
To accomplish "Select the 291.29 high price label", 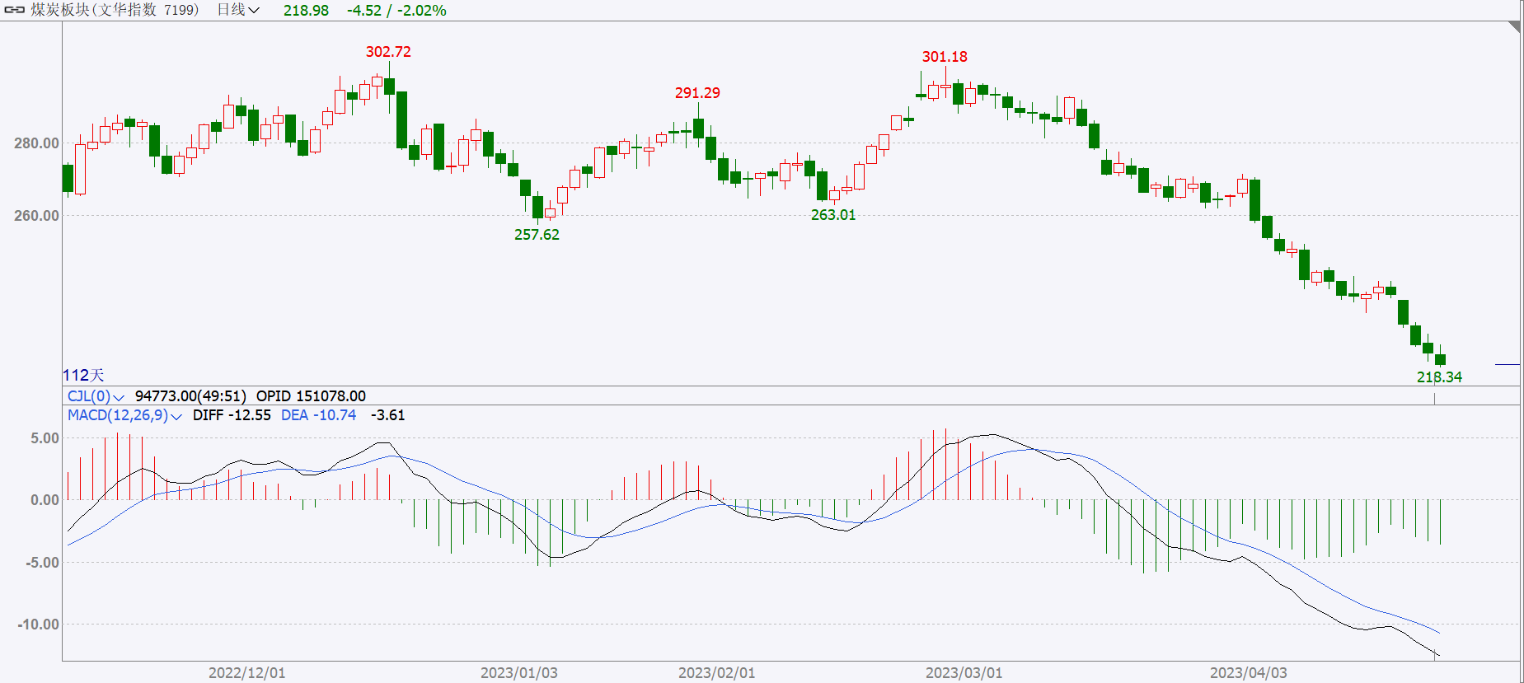I will [697, 93].
